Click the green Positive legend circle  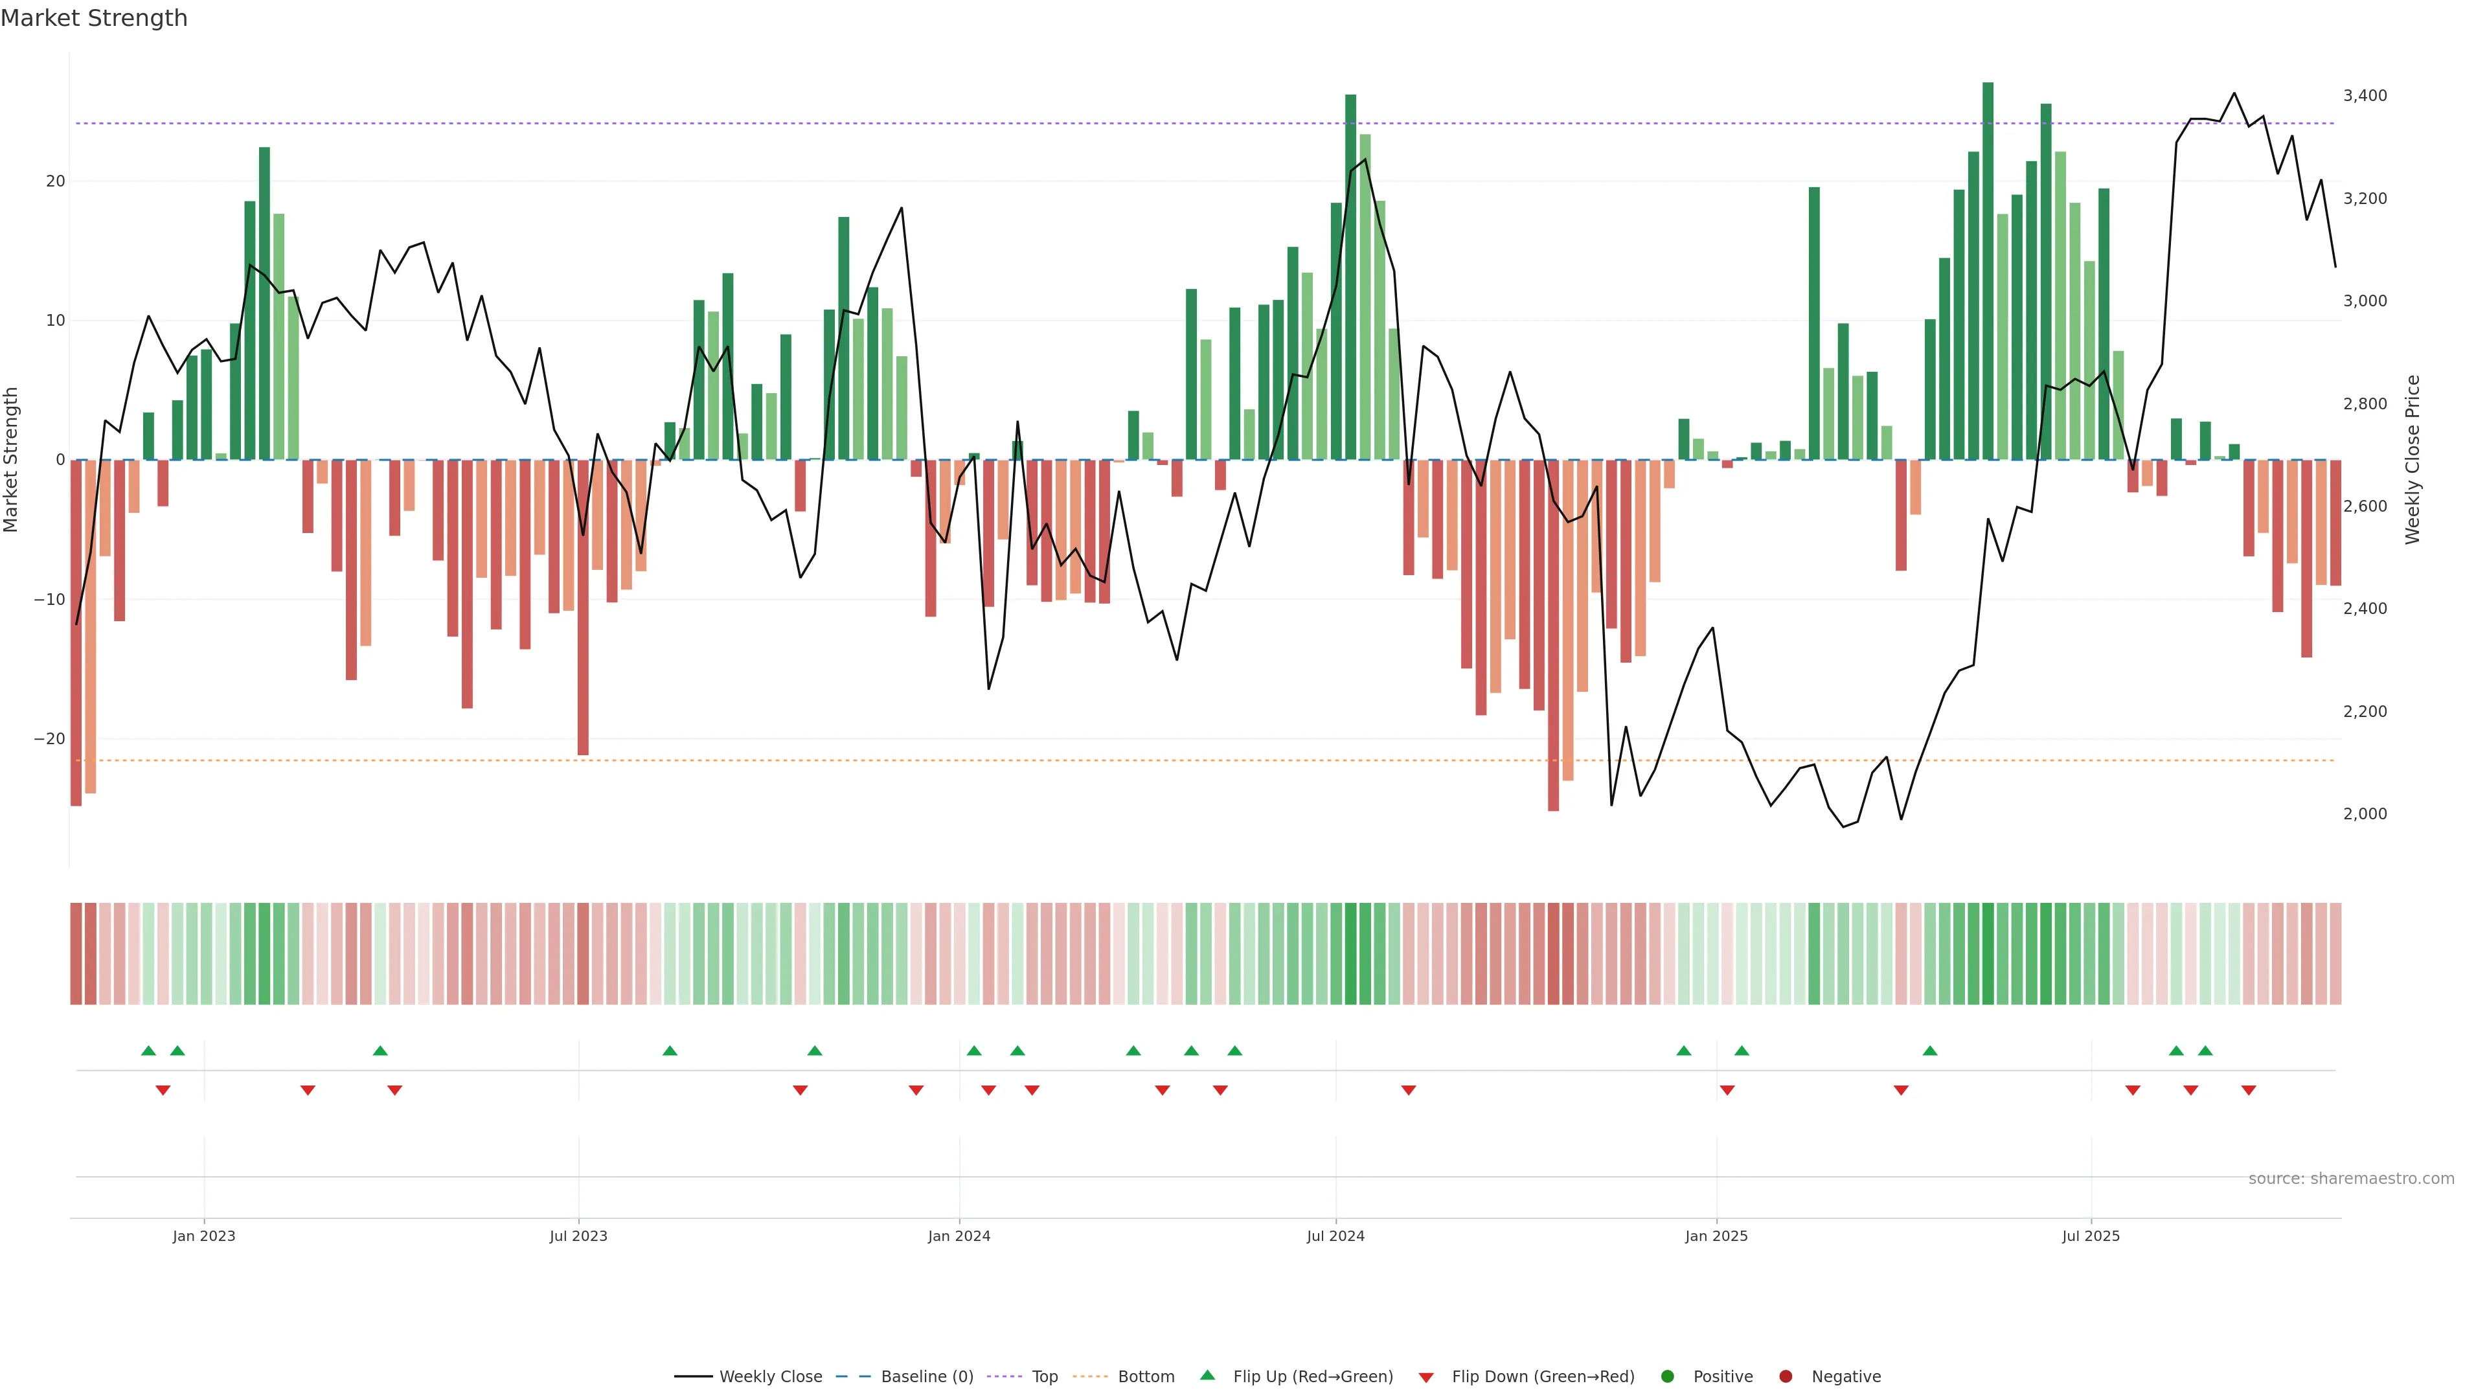tap(1667, 1376)
